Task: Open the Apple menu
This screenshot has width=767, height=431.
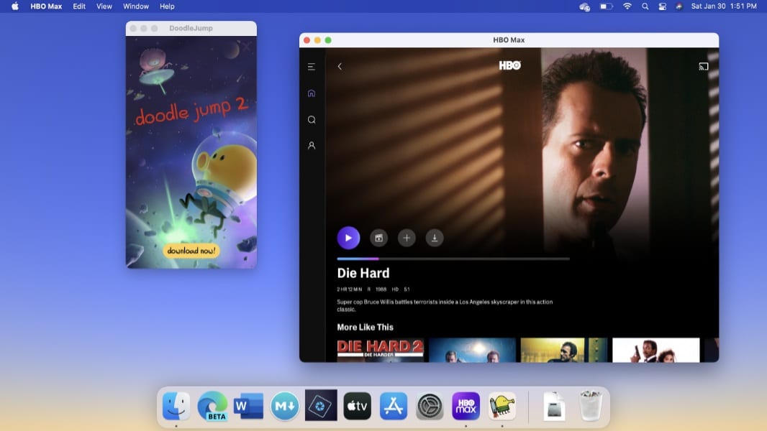Action: click(x=14, y=6)
